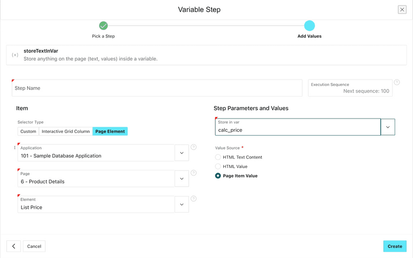Select HTML Text Content value source
Image resolution: width=413 pixels, height=258 pixels.
point(218,157)
